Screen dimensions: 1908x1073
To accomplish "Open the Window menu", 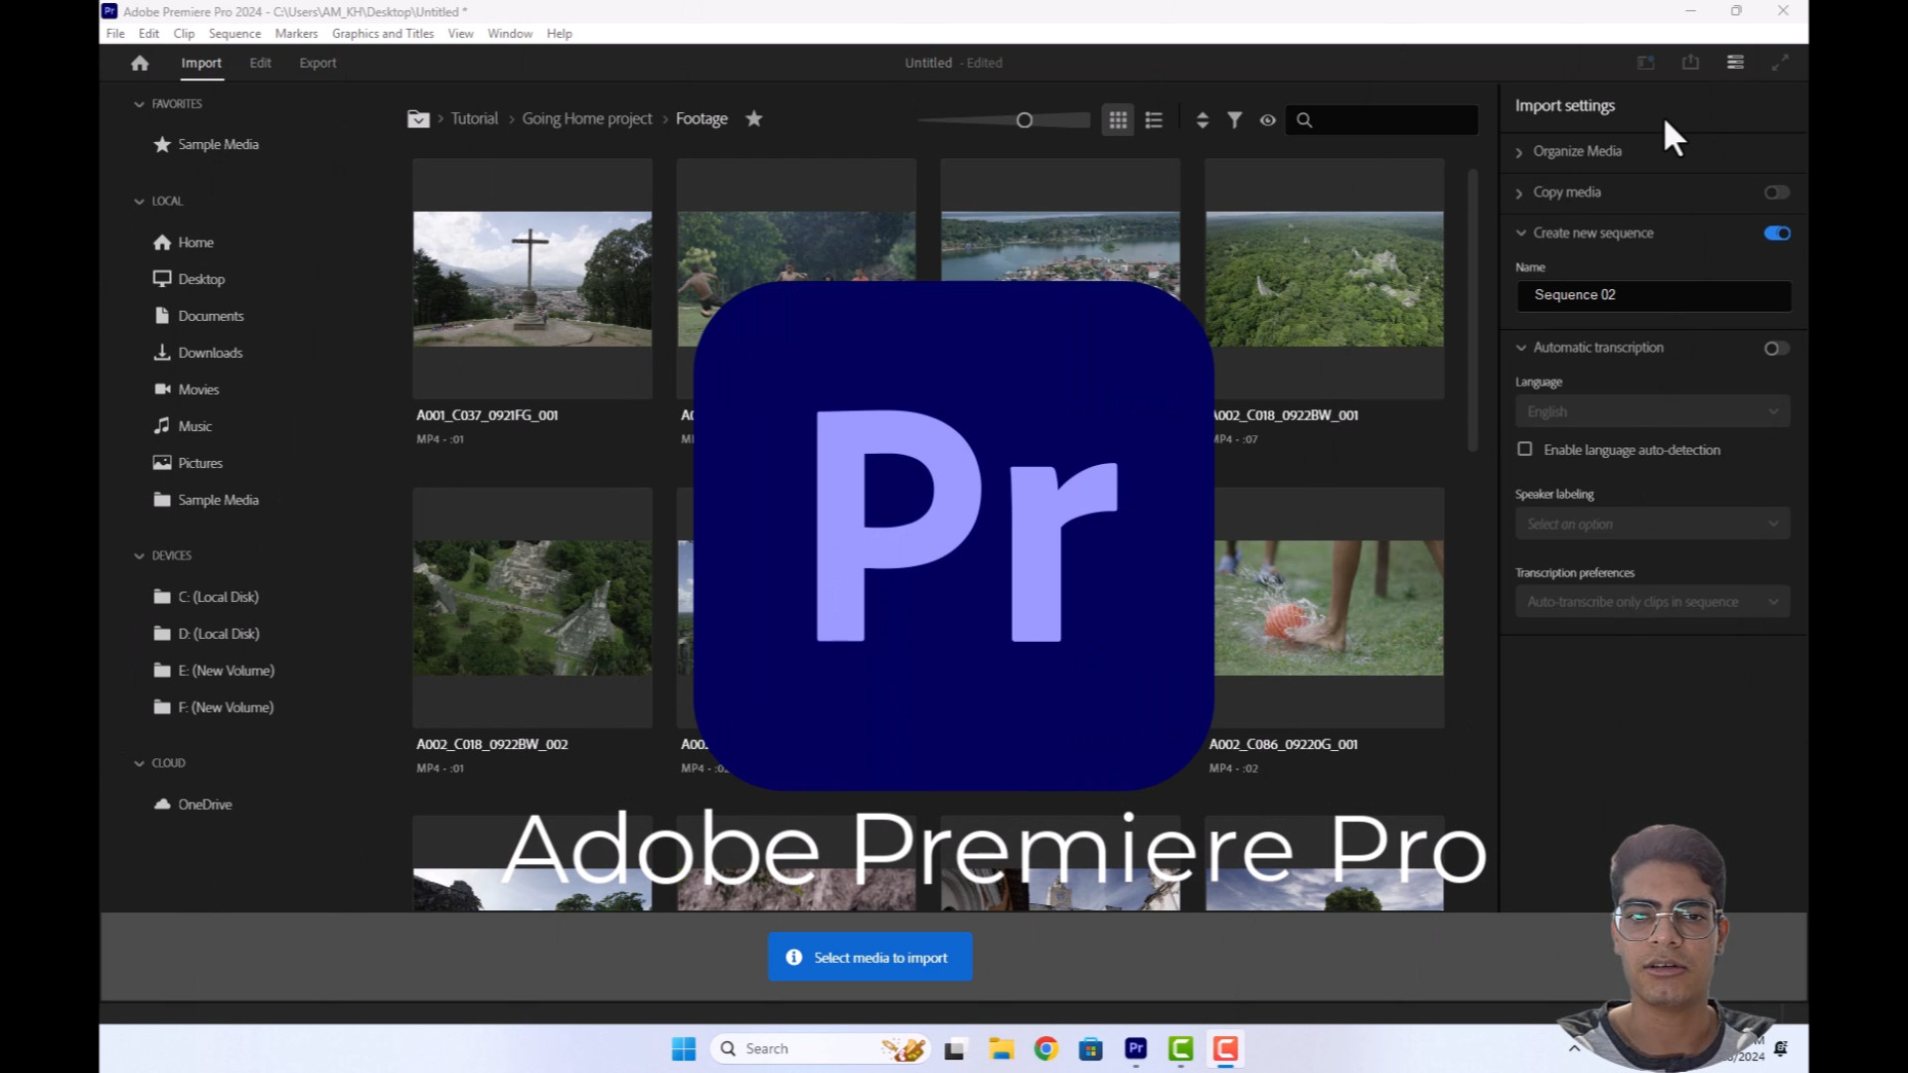I will coord(510,33).
